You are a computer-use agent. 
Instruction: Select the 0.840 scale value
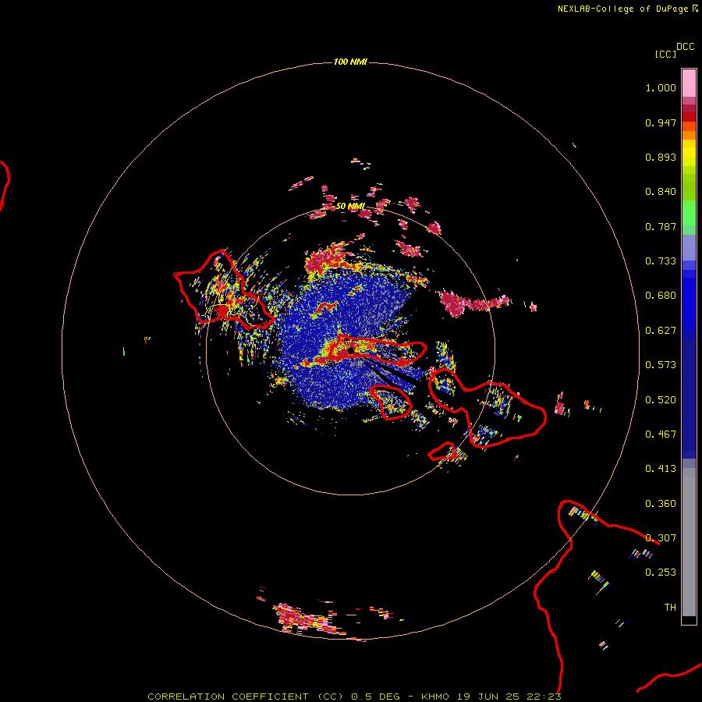pos(661,192)
